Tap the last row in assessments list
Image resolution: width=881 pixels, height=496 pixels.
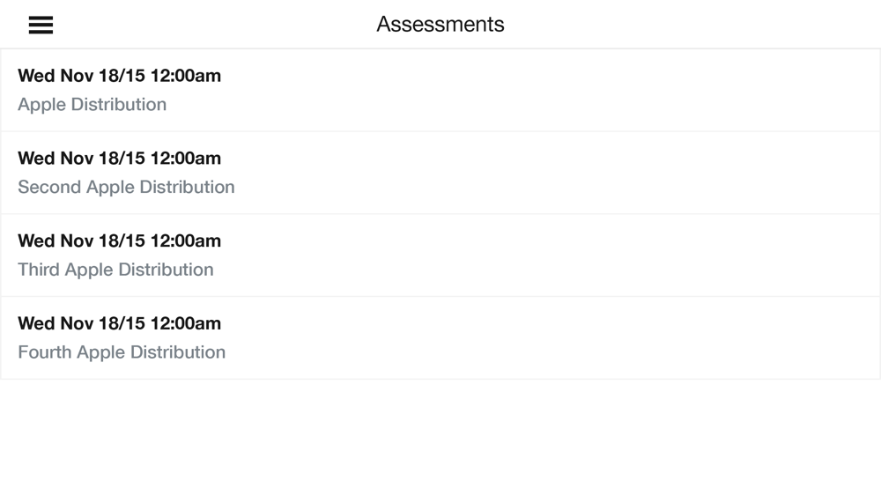pos(440,337)
